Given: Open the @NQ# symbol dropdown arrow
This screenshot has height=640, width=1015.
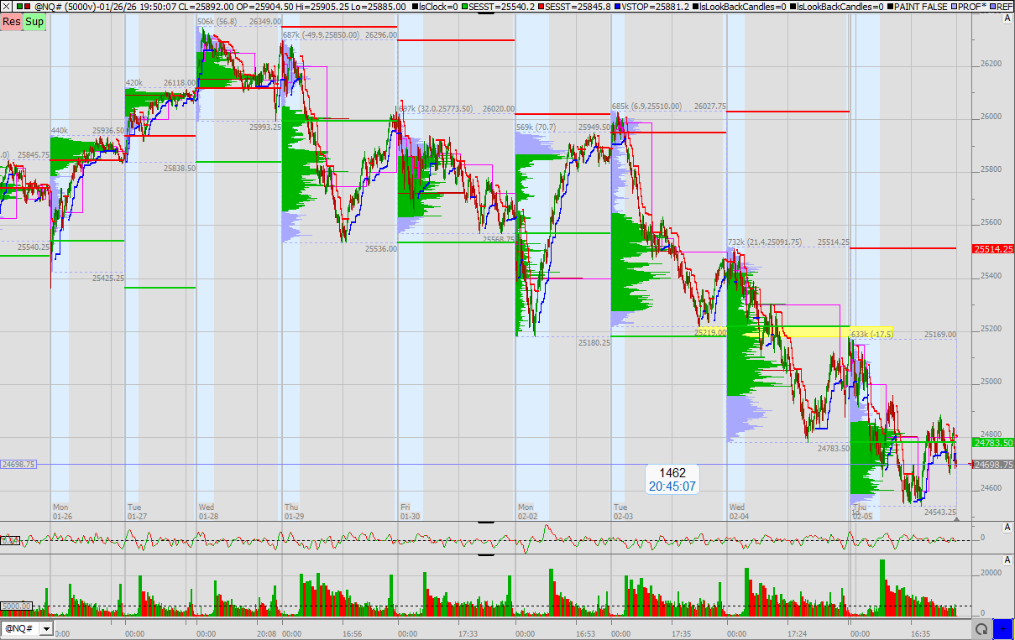Looking at the screenshot, I should (44, 628).
